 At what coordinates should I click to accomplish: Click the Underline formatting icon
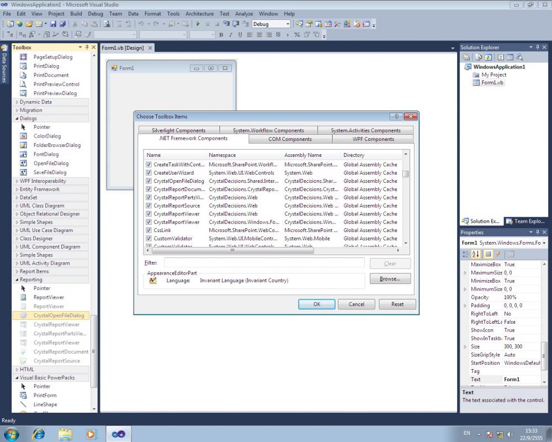pos(240,35)
